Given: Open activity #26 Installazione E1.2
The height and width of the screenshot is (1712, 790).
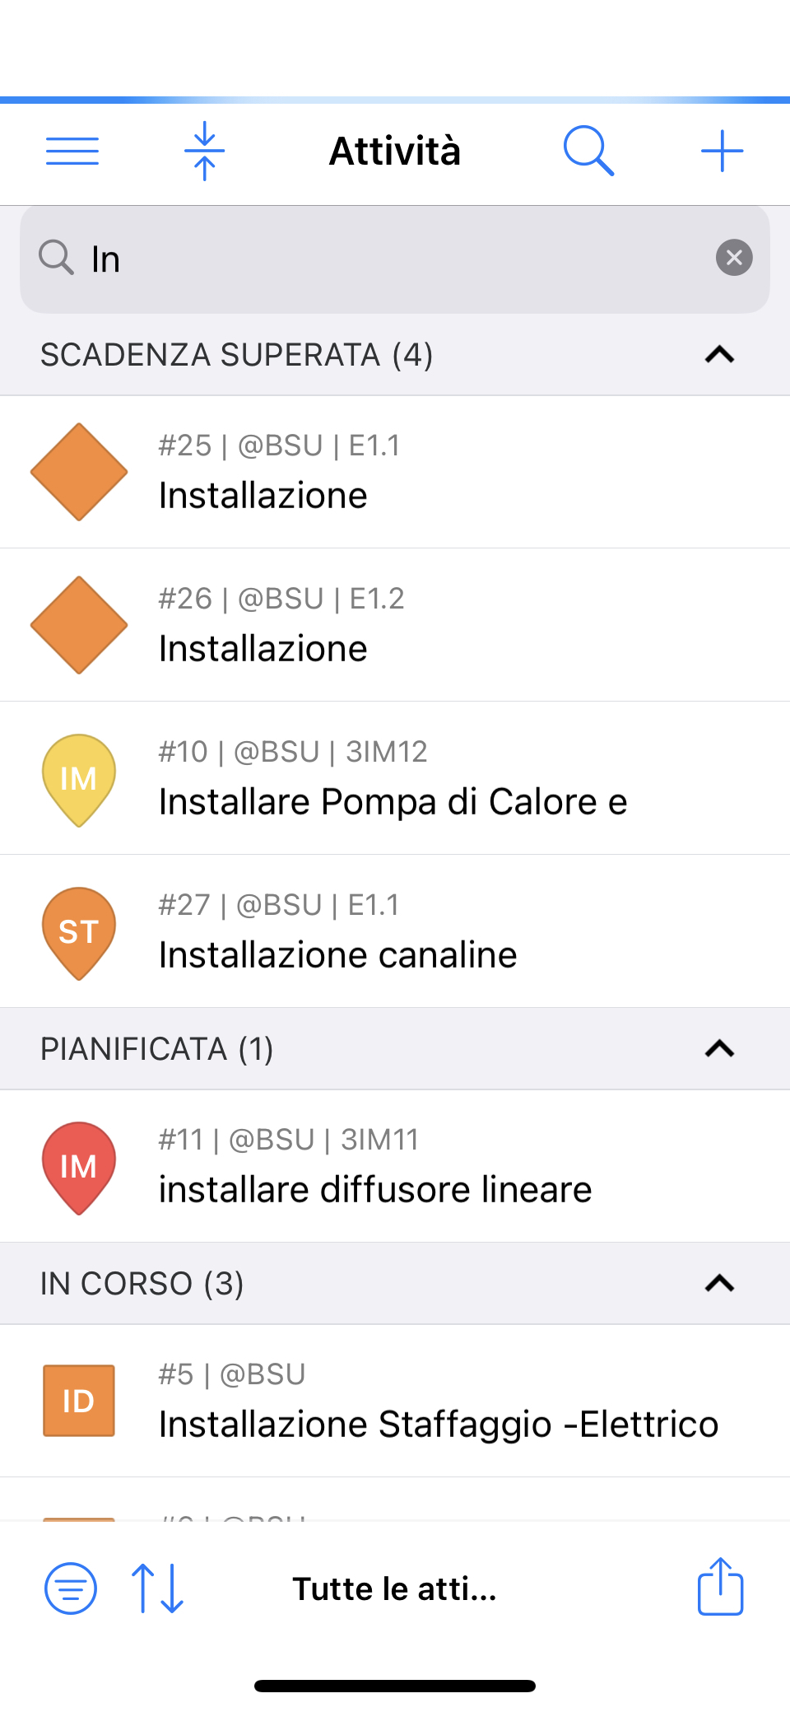Looking at the screenshot, I should click(x=395, y=625).
